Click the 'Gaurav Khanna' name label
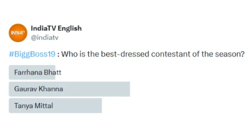 [39, 89]
